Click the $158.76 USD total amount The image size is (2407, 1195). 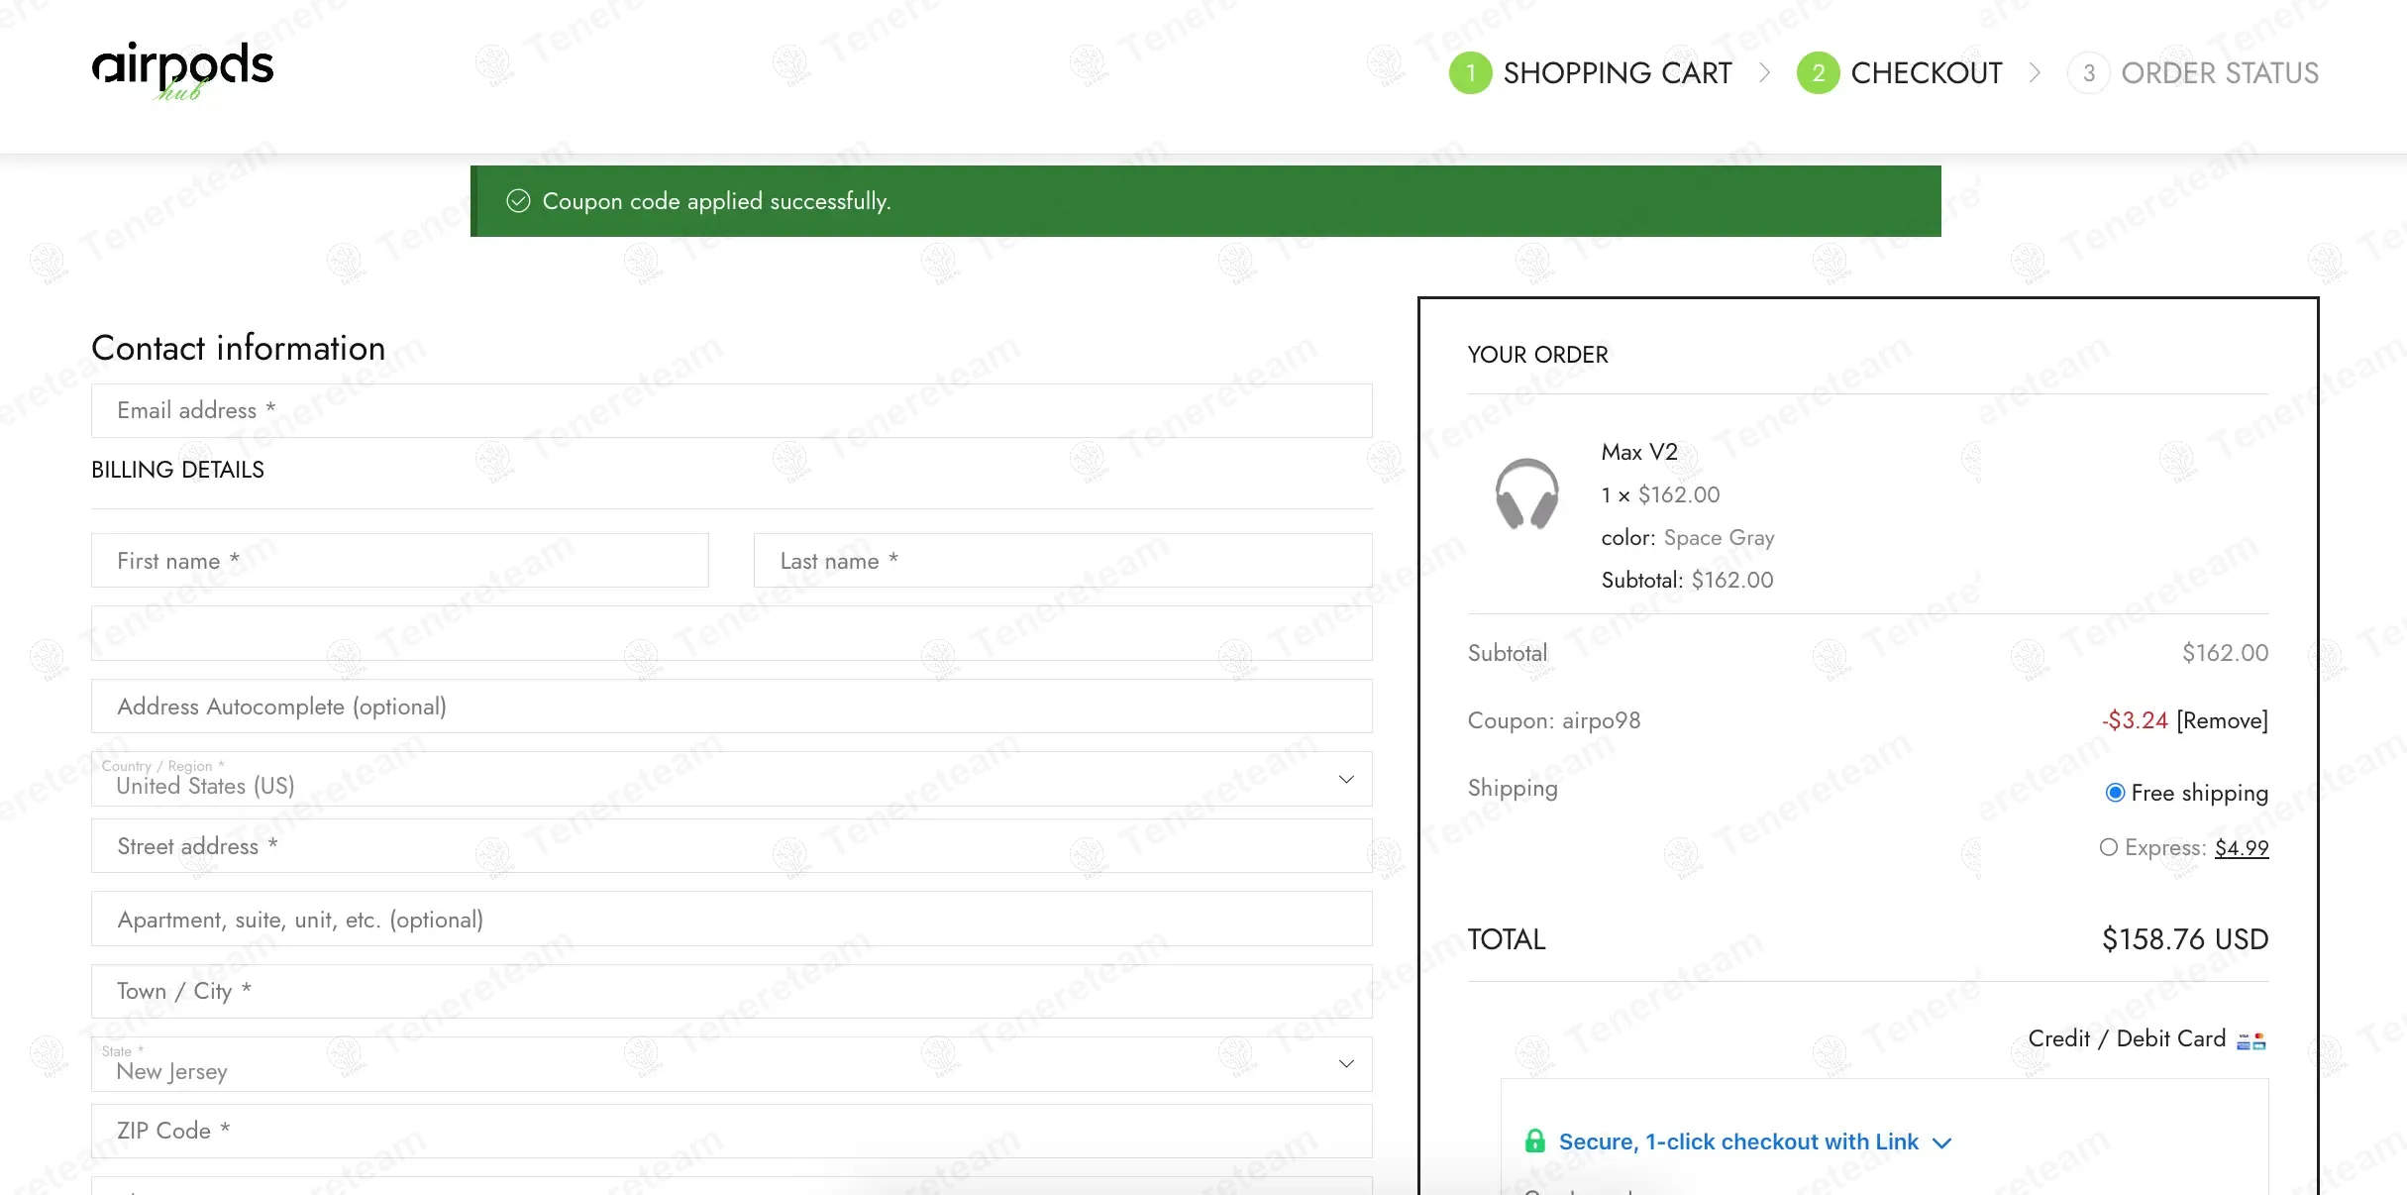click(2185, 939)
